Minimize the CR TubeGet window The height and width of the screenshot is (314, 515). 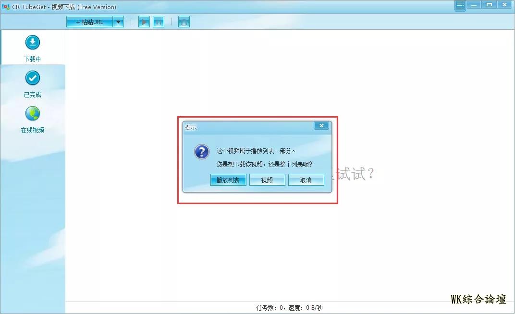click(x=475, y=5)
